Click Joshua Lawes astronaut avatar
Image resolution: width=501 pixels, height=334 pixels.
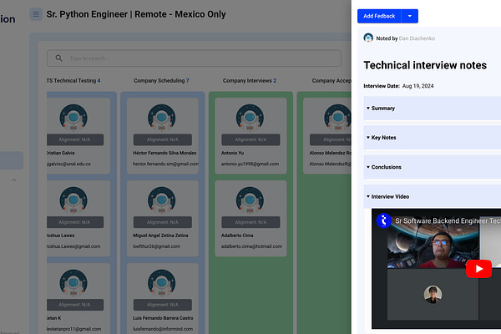pyautogui.click(x=73, y=200)
